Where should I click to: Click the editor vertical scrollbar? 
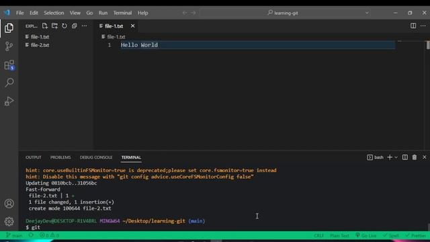427,45
